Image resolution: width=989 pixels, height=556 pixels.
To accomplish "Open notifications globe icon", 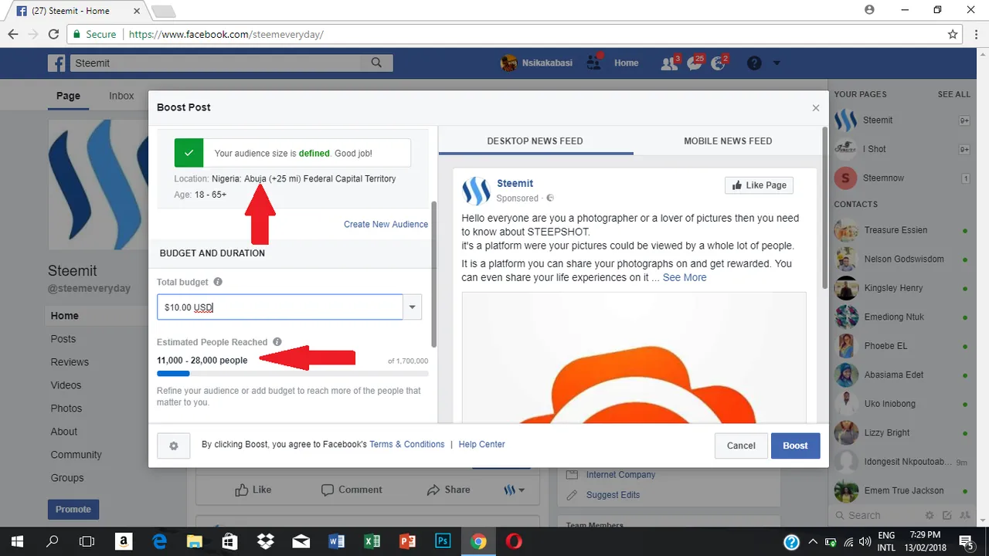I will click(x=719, y=63).
